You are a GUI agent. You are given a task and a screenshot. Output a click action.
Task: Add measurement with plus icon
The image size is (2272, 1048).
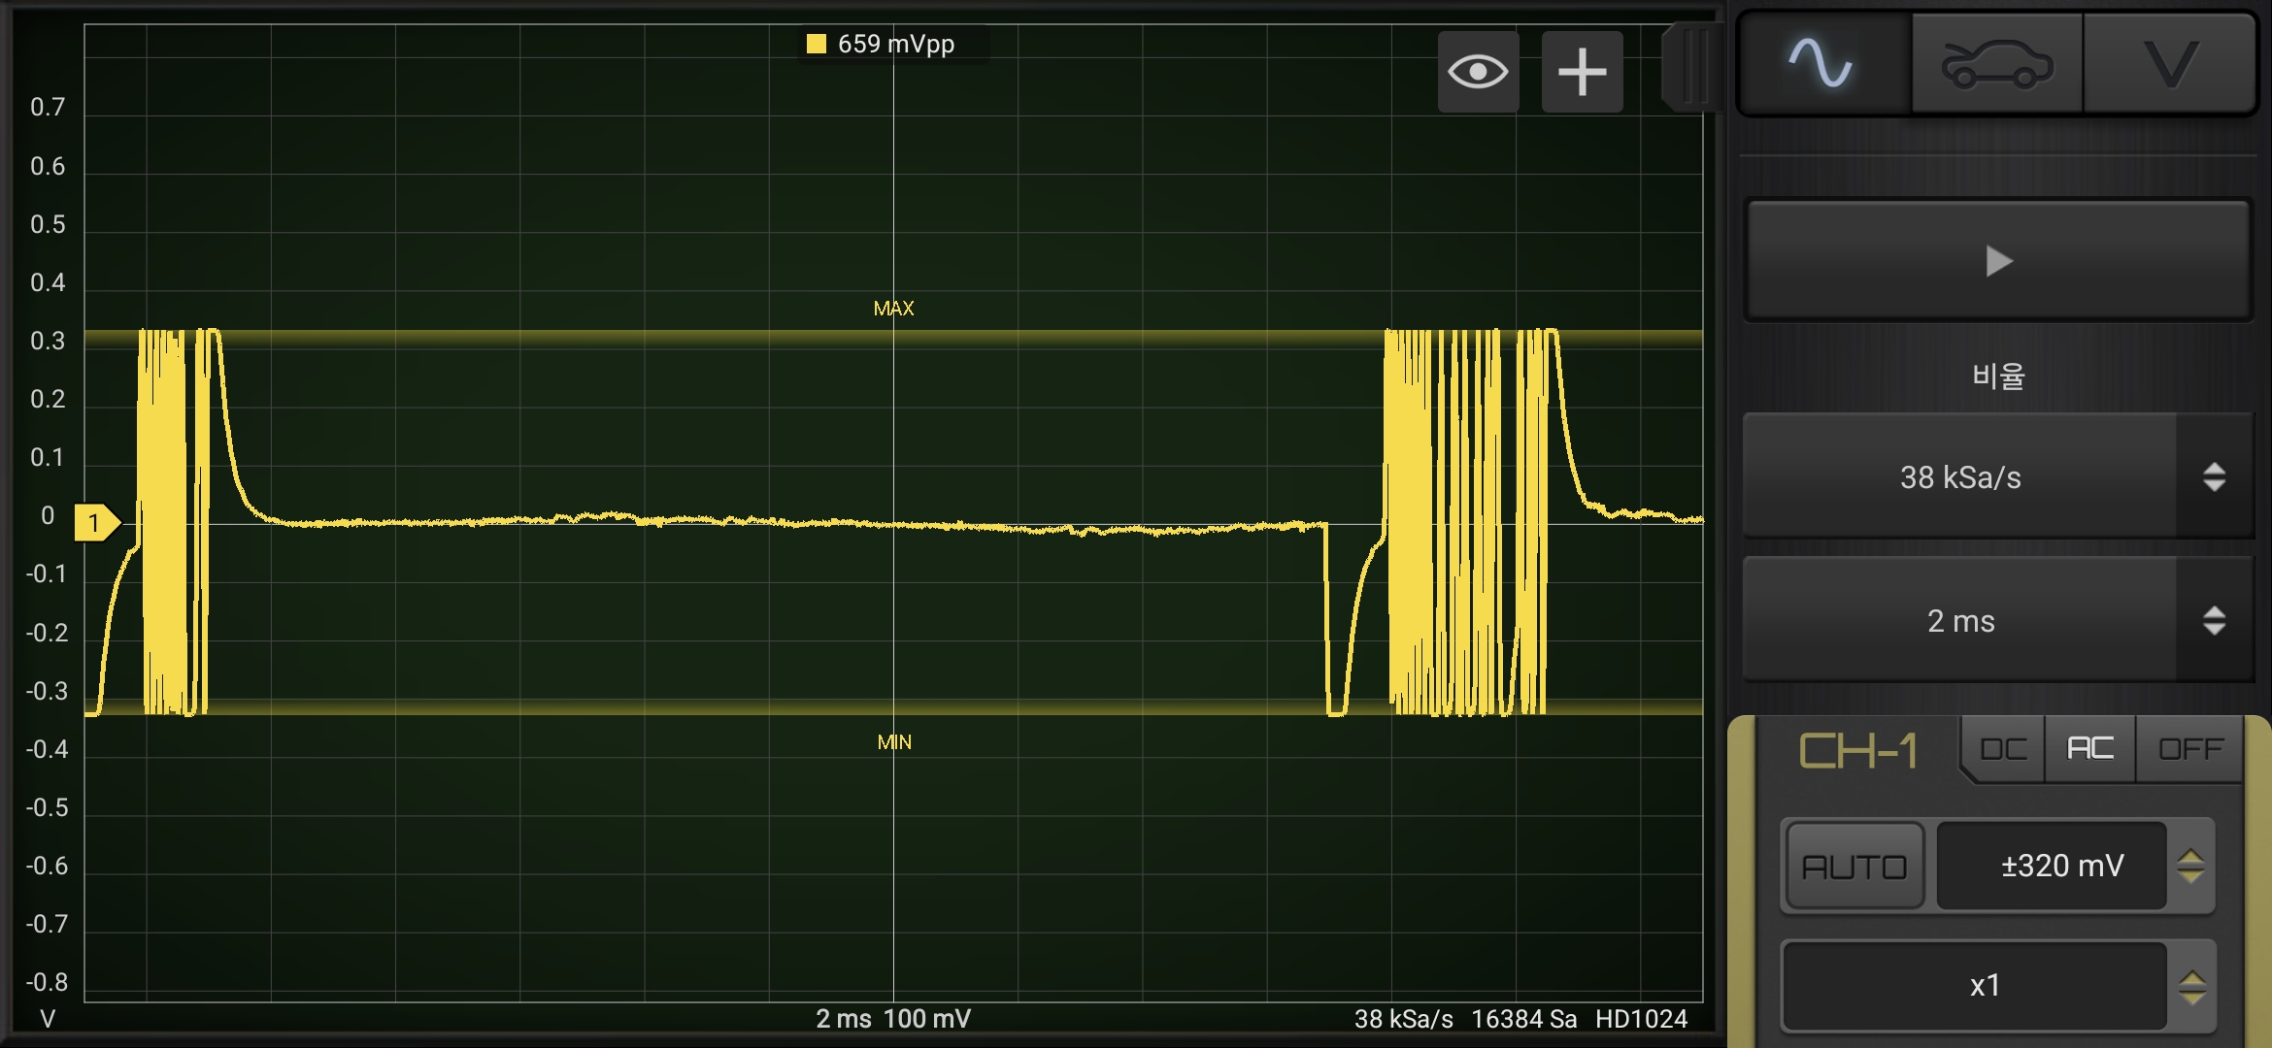pos(1582,72)
